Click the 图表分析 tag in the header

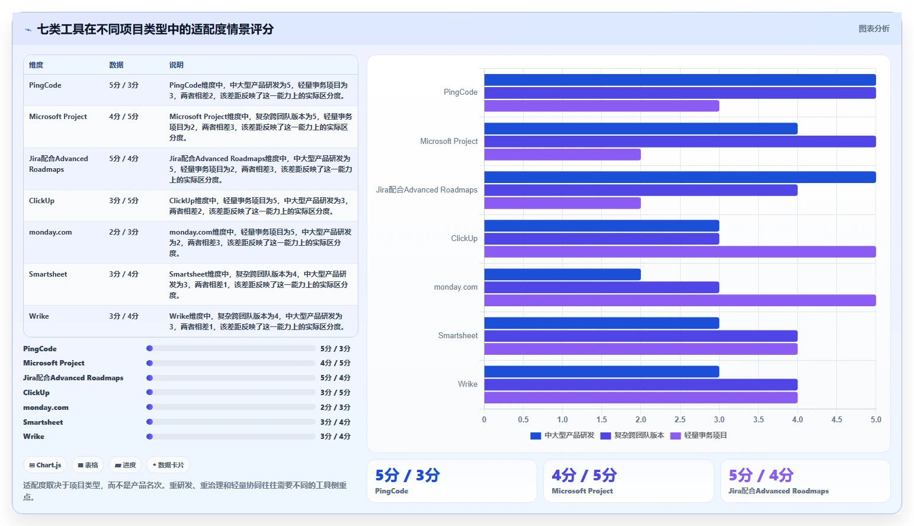(x=874, y=28)
